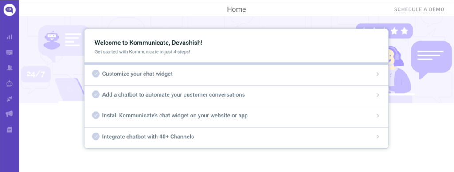Open the Users icon in sidebar
This screenshot has width=454, height=172.
tap(9, 68)
